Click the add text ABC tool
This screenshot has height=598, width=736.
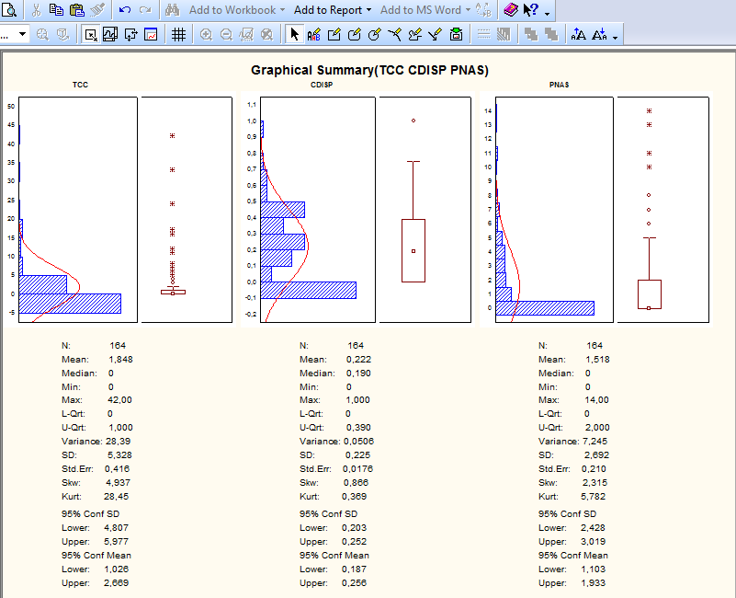(314, 35)
